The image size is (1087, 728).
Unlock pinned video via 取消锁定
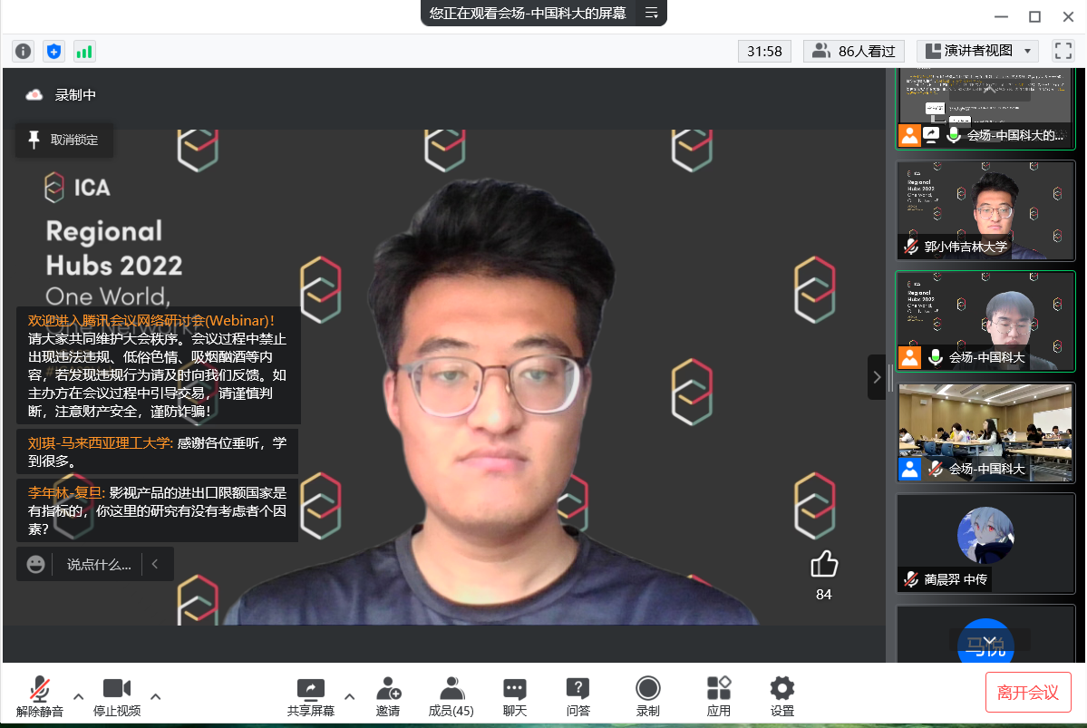pyautogui.click(x=64, y=140)
